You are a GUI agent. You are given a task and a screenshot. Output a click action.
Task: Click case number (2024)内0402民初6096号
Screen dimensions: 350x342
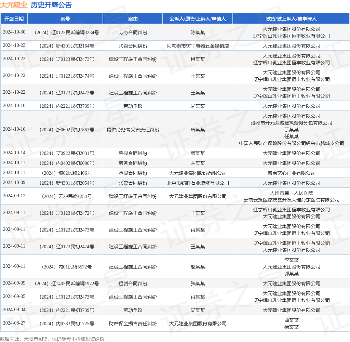[x=67, y=163]
